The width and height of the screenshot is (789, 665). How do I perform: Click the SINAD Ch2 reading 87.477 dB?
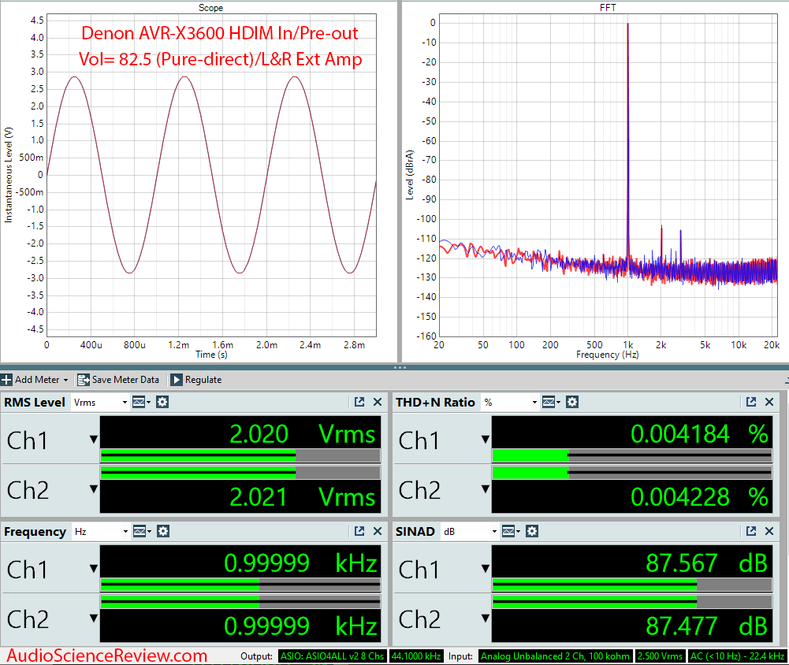coord(706,626)
